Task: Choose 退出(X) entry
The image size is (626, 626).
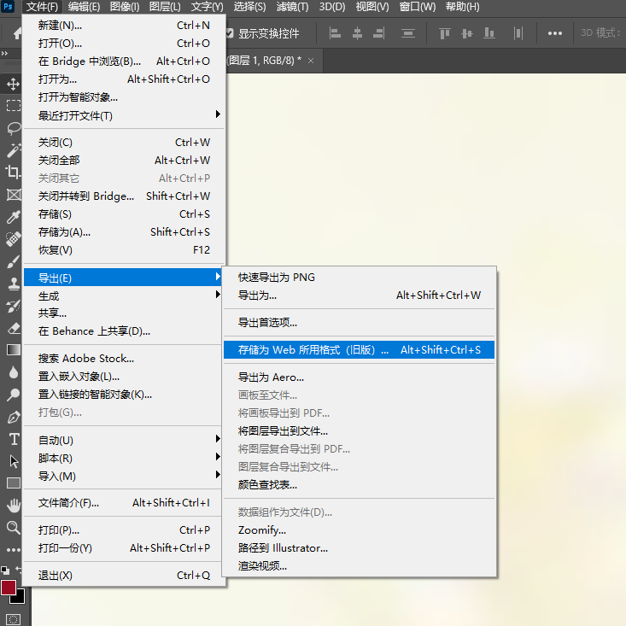Action: coord(124,575)
